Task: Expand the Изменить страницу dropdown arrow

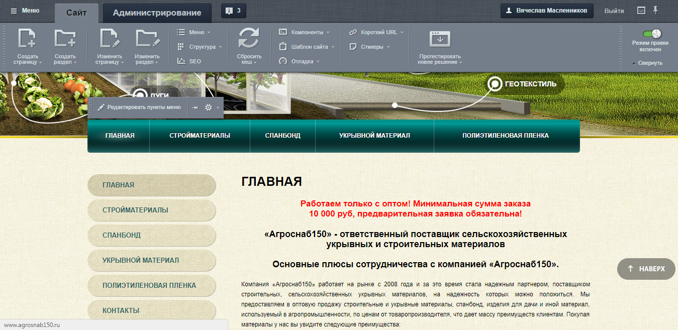Action: coord(122,63)
